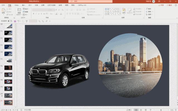The width and height of the screenshot is (178, 111).
Task: Open the Font dialog launcher
Action: coord(64,18)
